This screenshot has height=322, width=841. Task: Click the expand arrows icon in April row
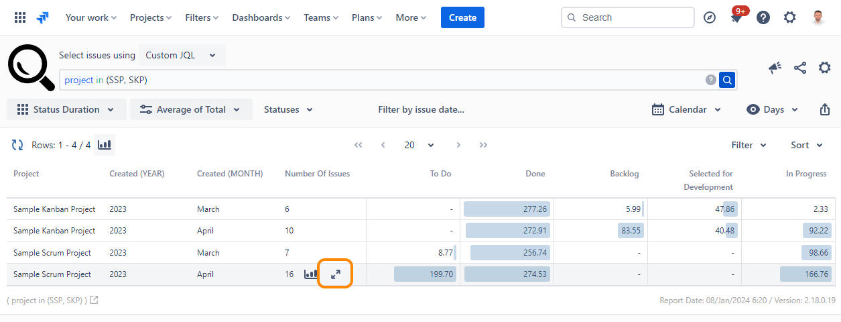336,274
